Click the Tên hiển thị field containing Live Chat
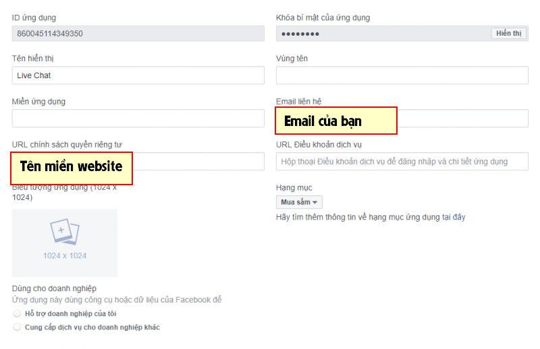540x349 pixels. click(138, 75)
